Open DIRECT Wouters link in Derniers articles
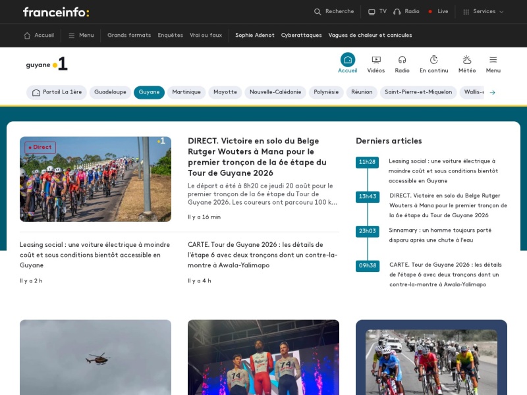The height and width of the screenshot is (395, 527). [x=449, y=205]
